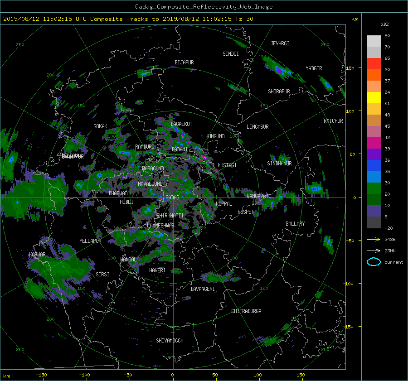Pick the magenta swatch in the dBZ scale
Viewport: 408px width, 381px height.
(374, 143)
